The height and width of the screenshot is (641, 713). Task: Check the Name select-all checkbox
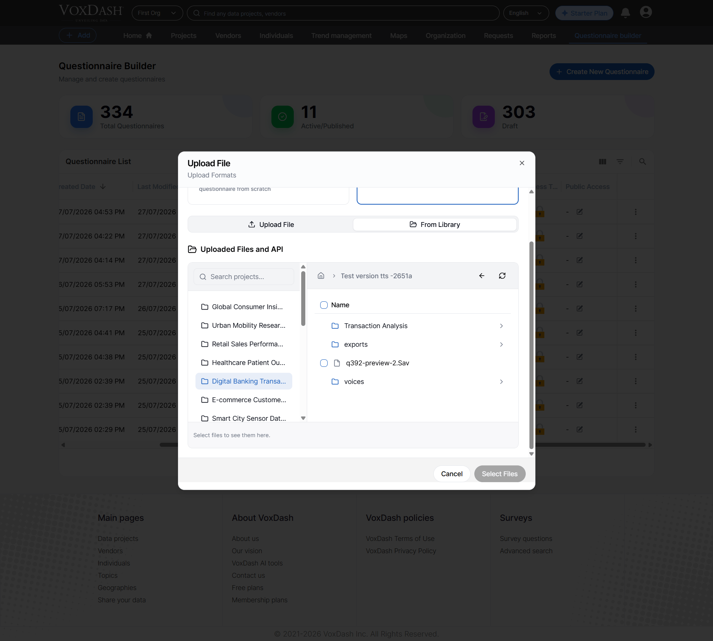click(324, 305)
